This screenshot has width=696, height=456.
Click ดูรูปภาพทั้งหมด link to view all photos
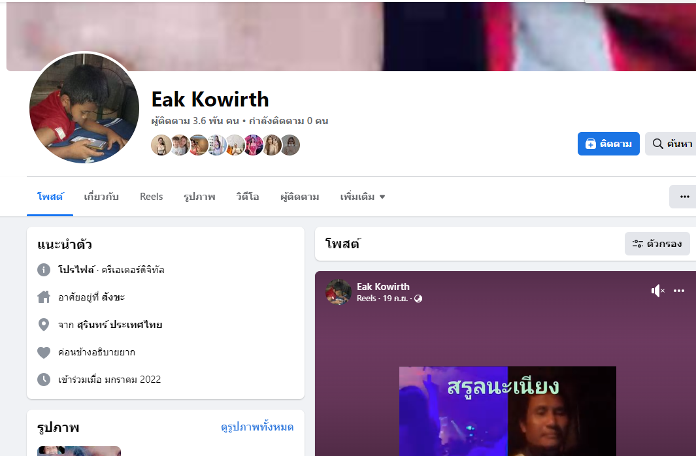click(x=257, y=427)
